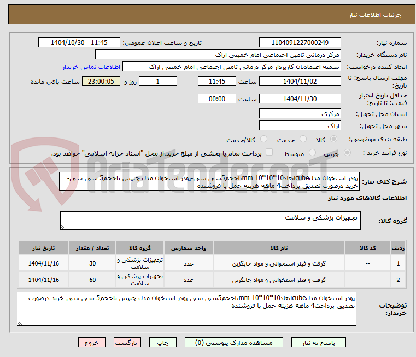Click row 2 item name cell
416x357 pixels.
coord(279,280)
